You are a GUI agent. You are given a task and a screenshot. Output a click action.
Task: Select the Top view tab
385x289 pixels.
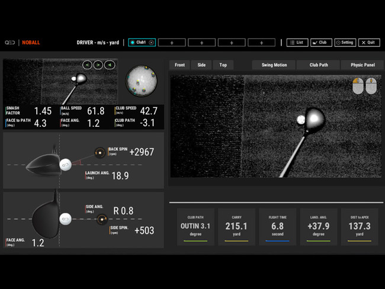[223, 65]
